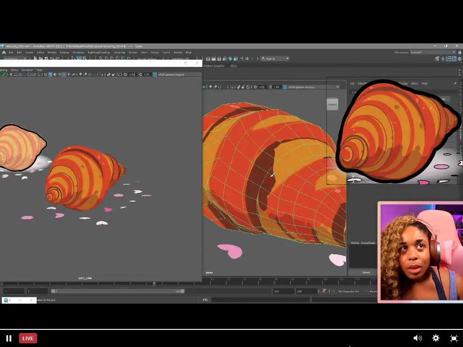
Task: Click the gamma 1.00 field in SHOT_CAM panel
Action: coord(146,75)
